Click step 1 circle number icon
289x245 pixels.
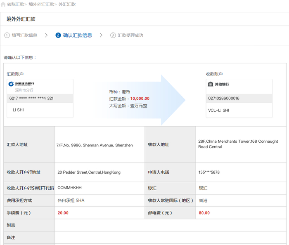click(x=7, y=35)
